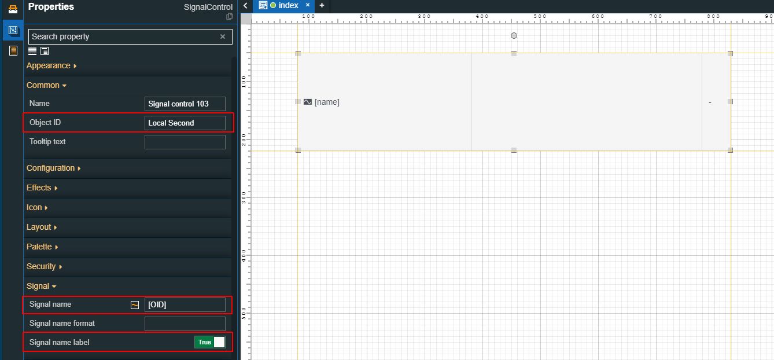Expand the Security section
The image size is (774, 360).
click(x=44, y=266)
